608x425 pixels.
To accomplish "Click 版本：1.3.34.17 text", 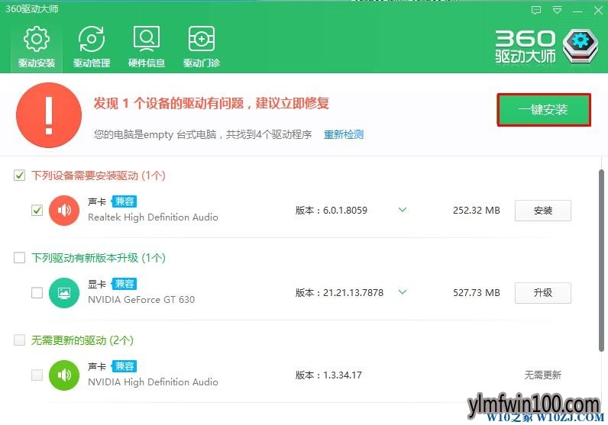I will point(328,375).
